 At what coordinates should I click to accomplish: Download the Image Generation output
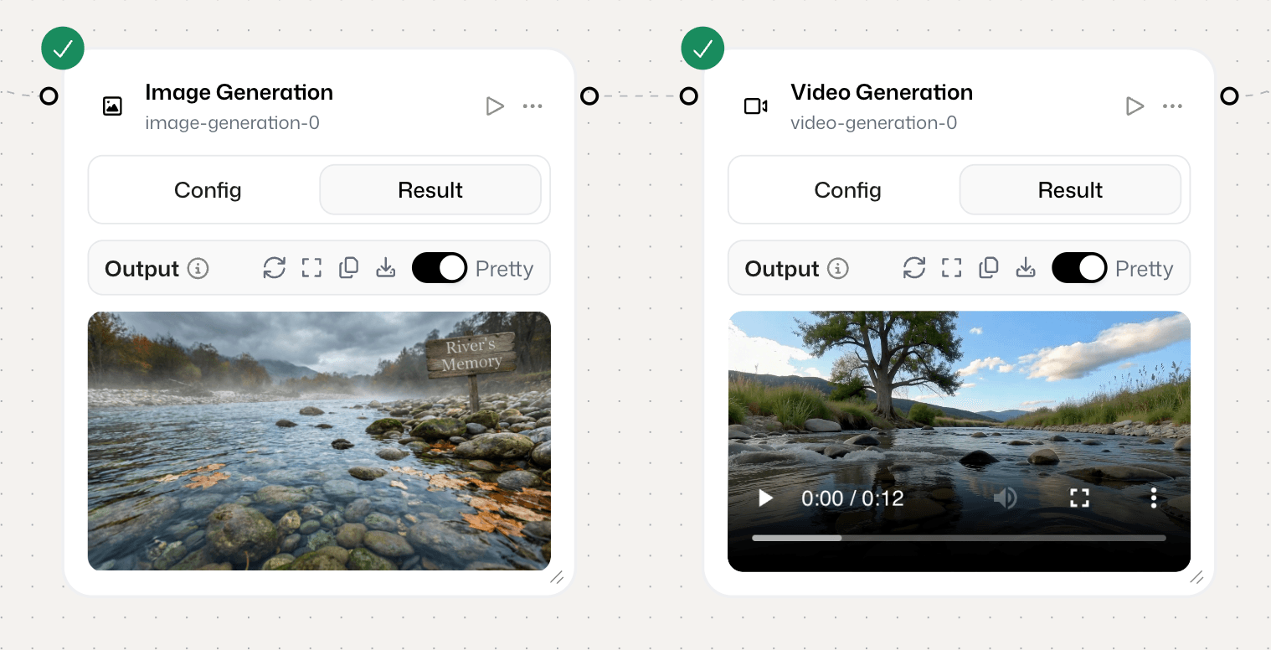click(385, 268)
